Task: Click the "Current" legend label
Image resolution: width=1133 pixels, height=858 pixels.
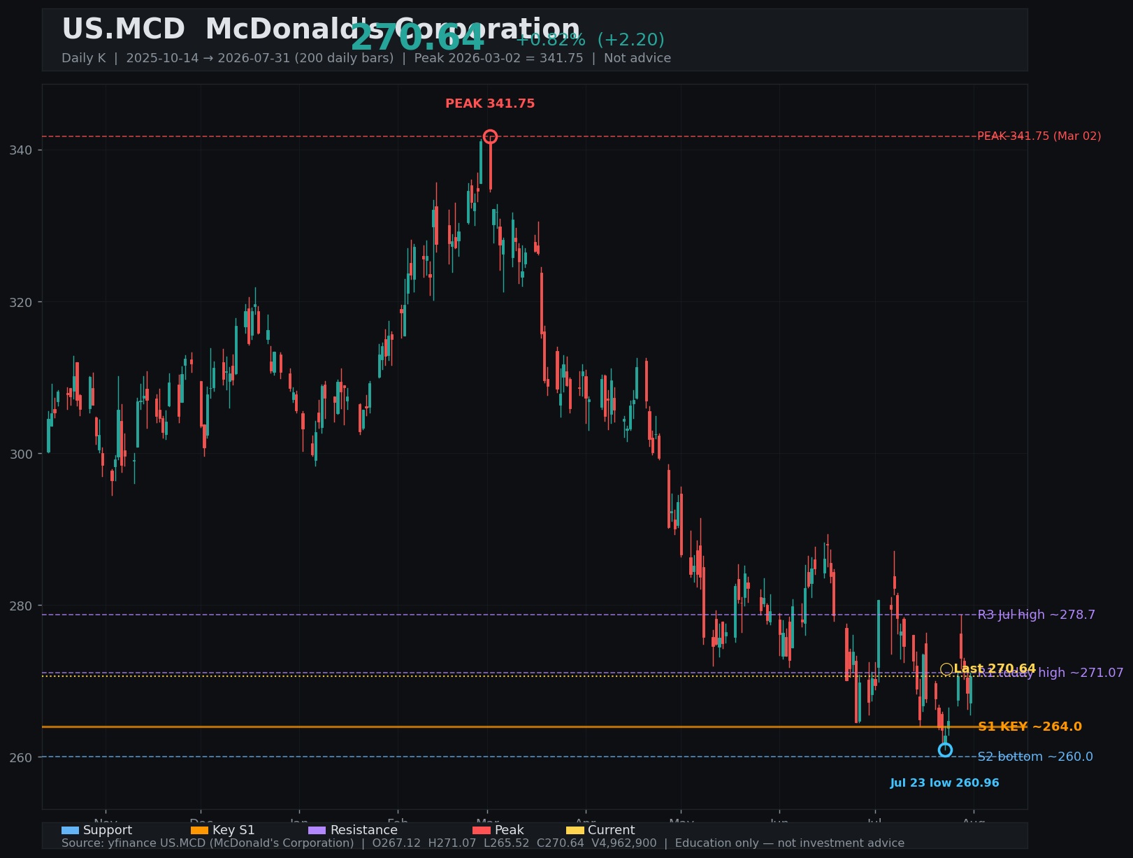Action: click(x=612, y=830)
